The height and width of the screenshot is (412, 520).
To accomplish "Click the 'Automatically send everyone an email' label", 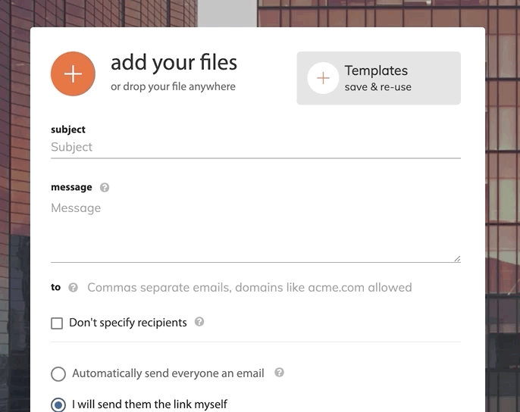I will [x=168, y=373].
